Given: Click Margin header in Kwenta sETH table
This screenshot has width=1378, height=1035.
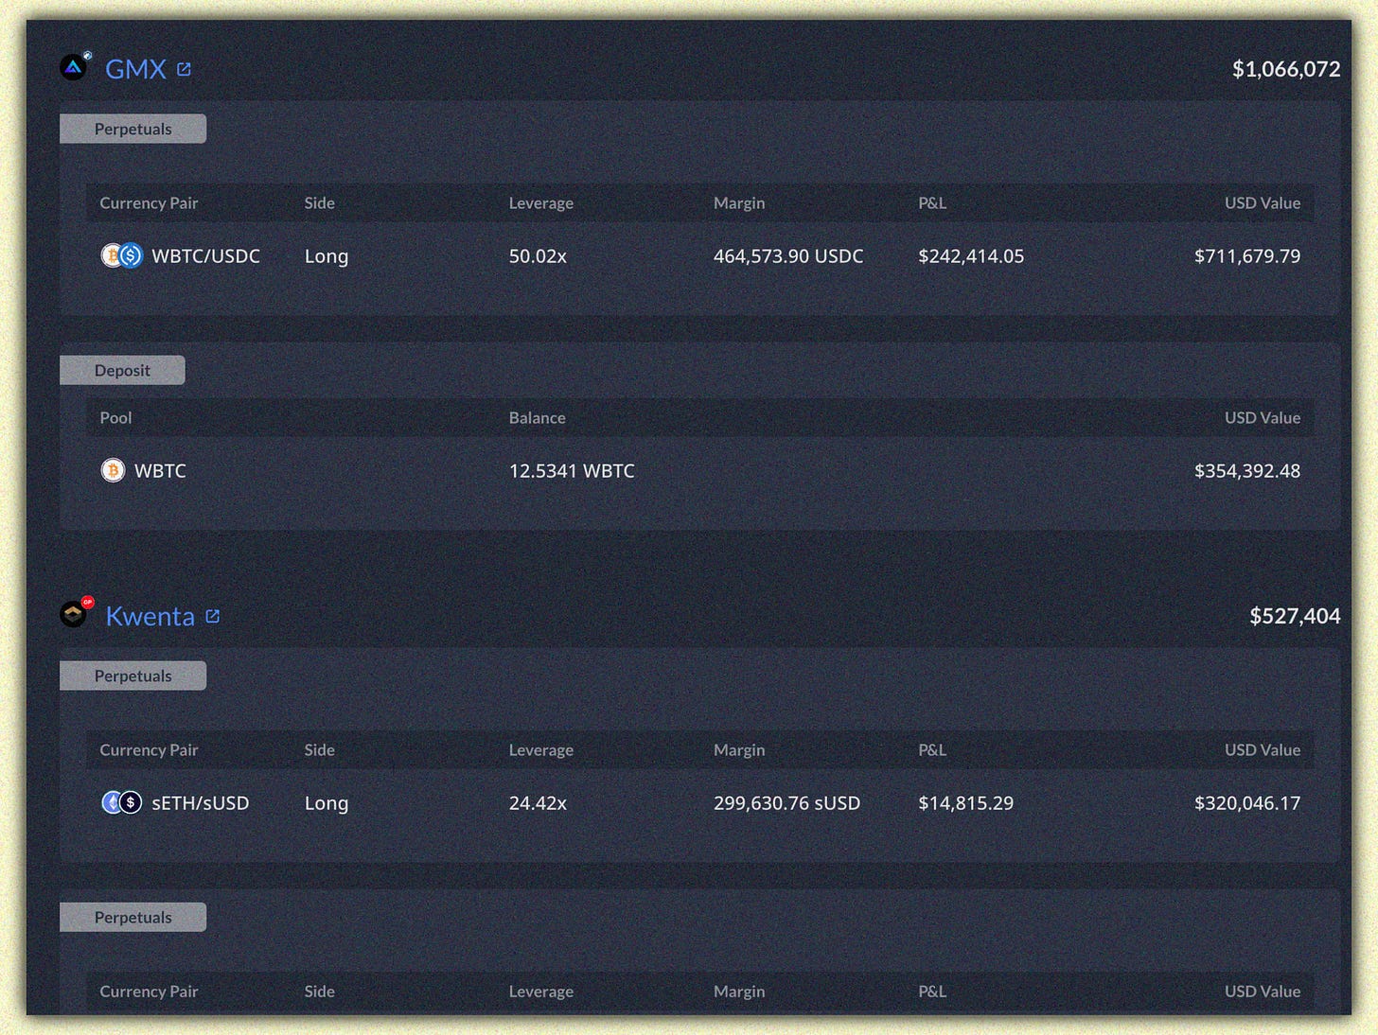Looking at the screenshot, I should click(738, 750).
